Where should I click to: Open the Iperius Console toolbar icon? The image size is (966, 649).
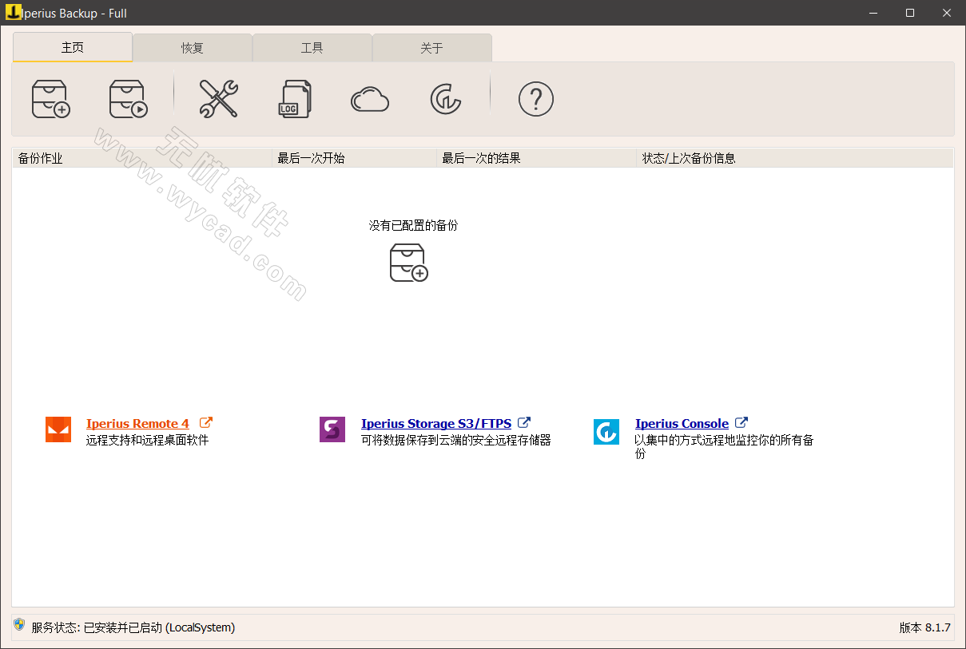coord(445,98)
